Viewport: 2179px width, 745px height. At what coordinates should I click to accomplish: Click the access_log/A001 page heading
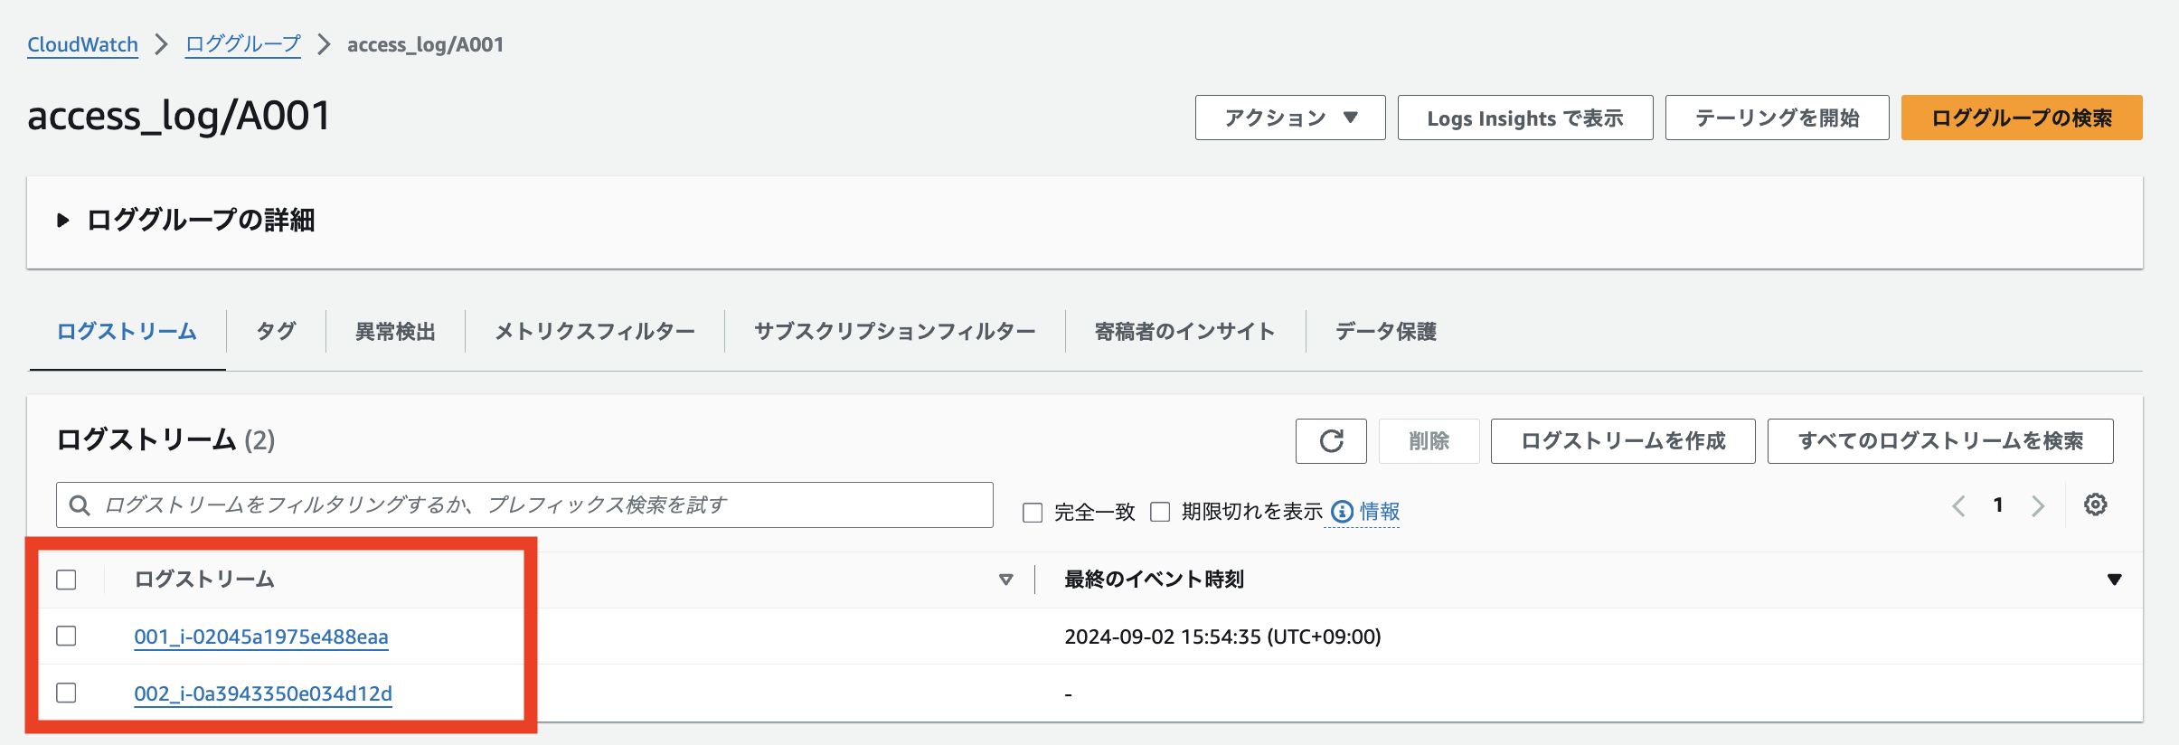point(179,116)
